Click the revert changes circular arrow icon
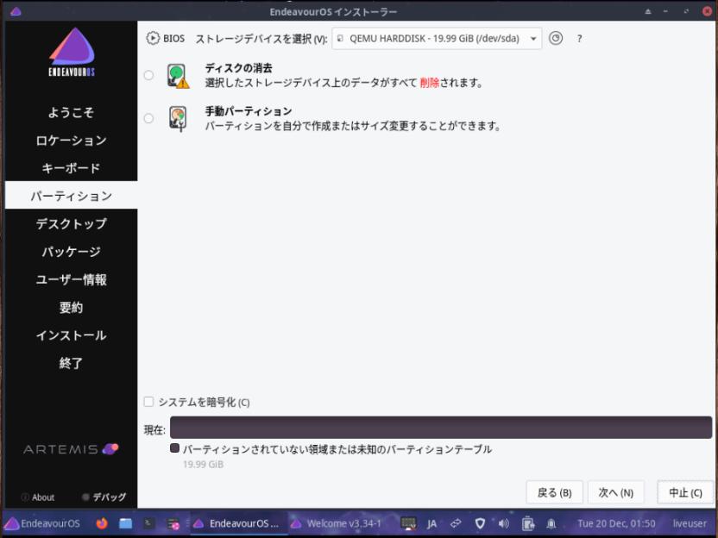Image resolution: width=718 pixels, height=538 pixels. tap(556, 38)
